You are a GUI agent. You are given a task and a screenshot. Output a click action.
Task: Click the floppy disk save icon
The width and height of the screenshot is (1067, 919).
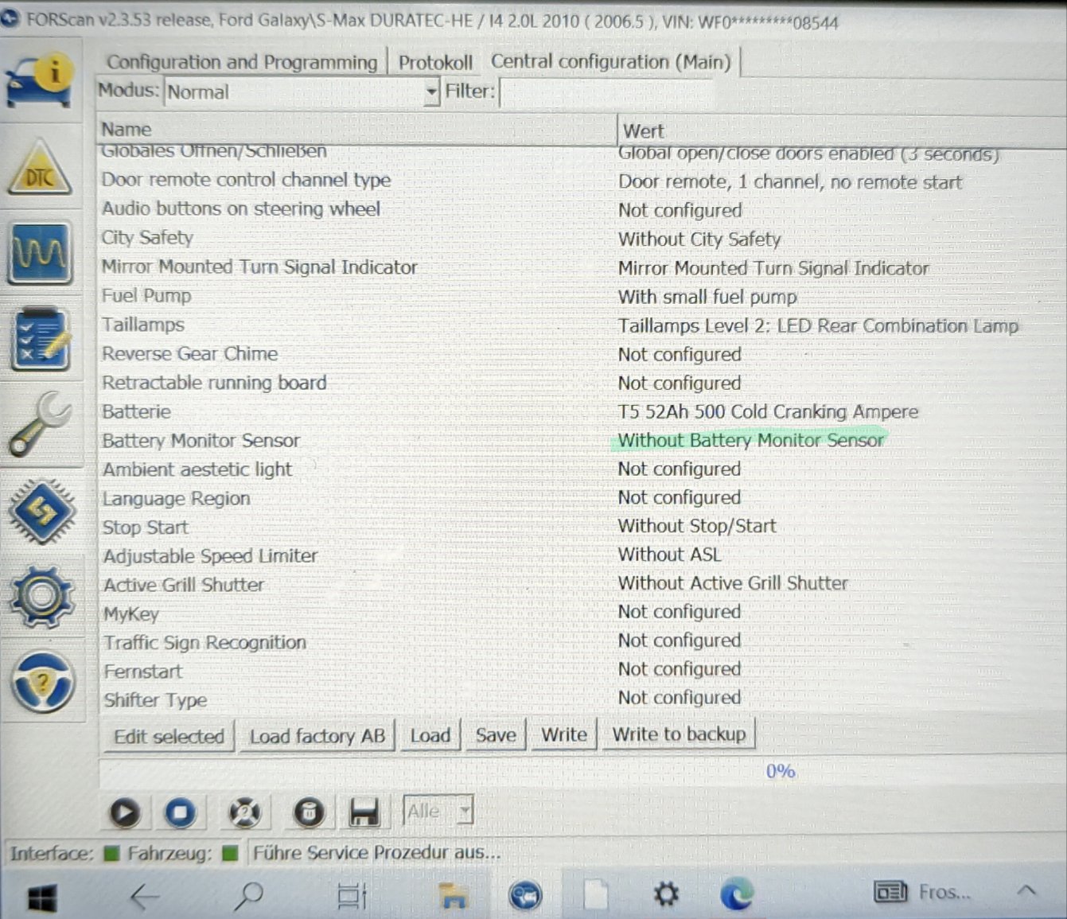click(x=364, y=812)
